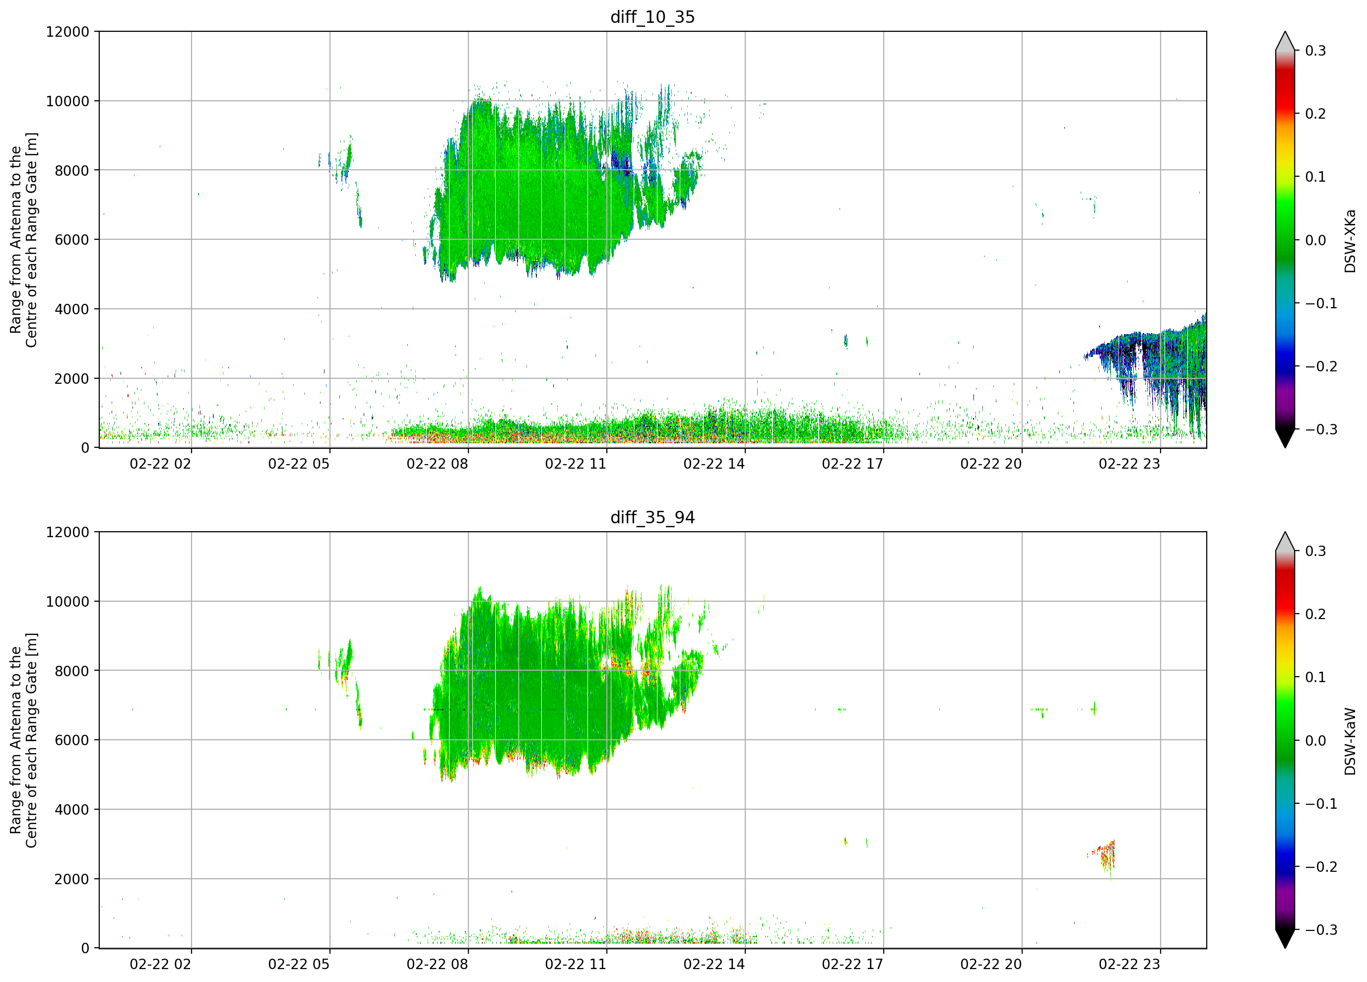The image size is (1367, 982).
Task: Click the "02-22 08" tick label under diff_10_35
Action: pos(437,464)
